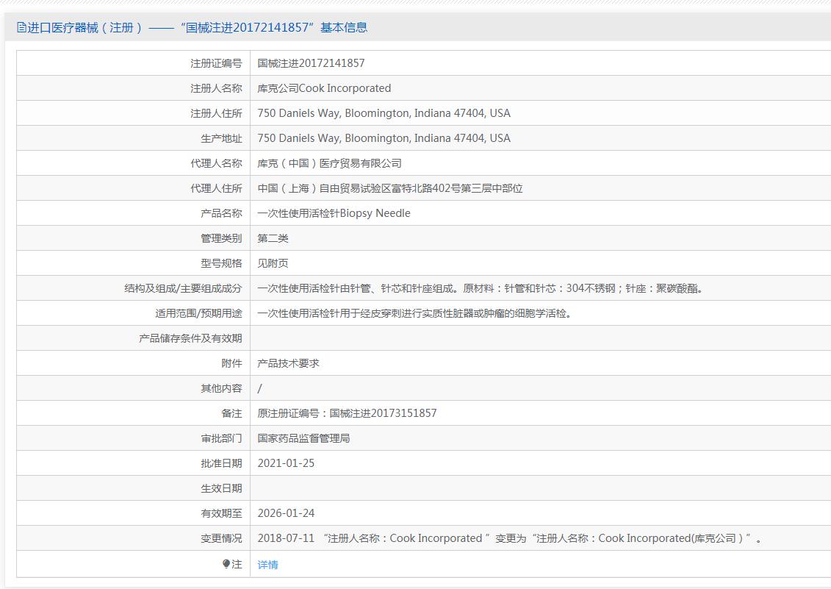This screenshot has width=831, height=589.
Task: Click the bullet icon beside 注 label
Action: (x=226, y=564)
